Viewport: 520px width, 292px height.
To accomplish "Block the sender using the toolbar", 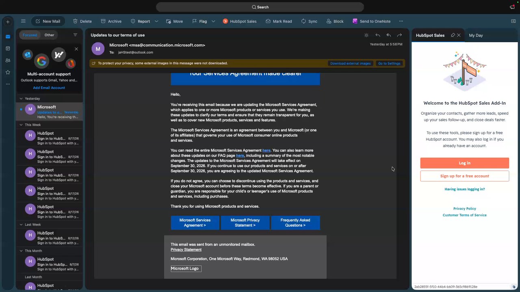I will tap(334, 21).
